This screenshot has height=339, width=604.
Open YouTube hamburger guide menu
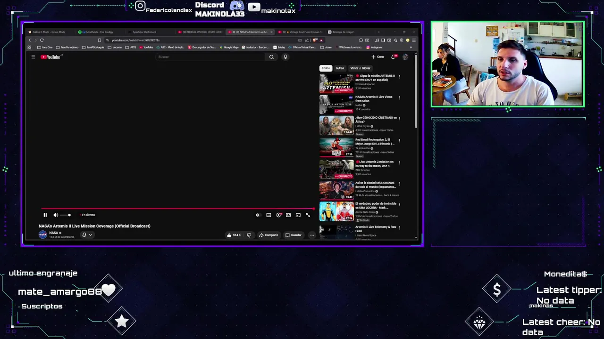pyautogui.click(x=33, y=57)
